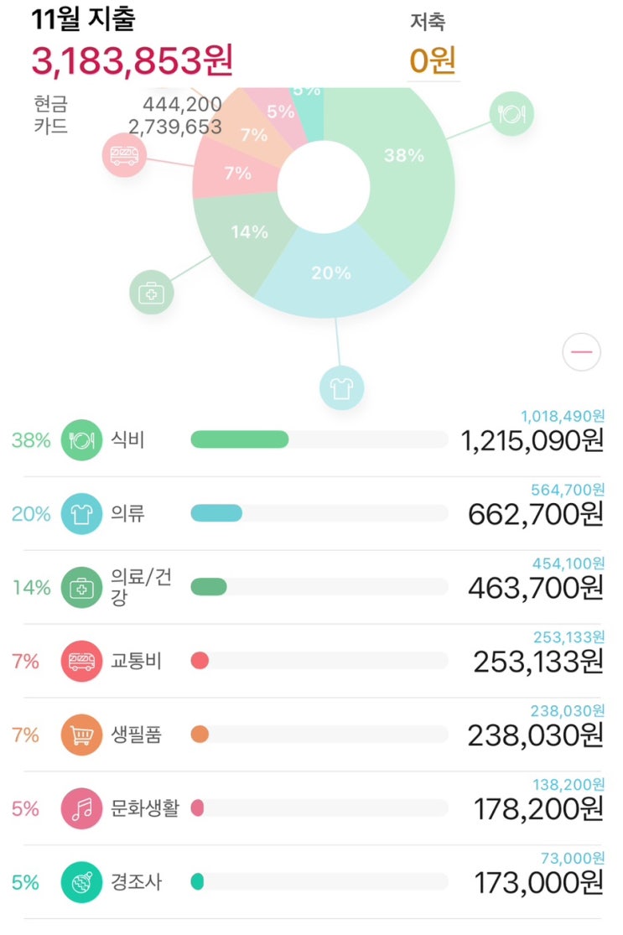Select the 식비 food category icon in list
Screen dimensions: 623x935
(81, 440)
